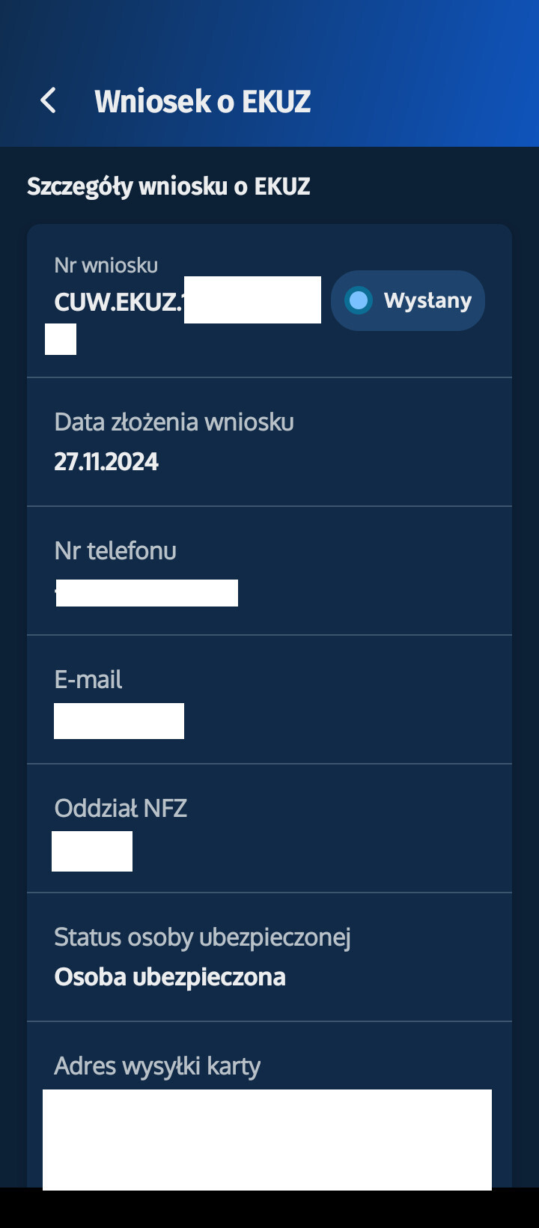Select the redacted card shipping address

267,1138
